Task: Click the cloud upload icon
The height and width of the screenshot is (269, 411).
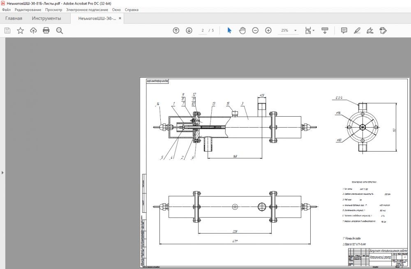Action: pos(33,30)
